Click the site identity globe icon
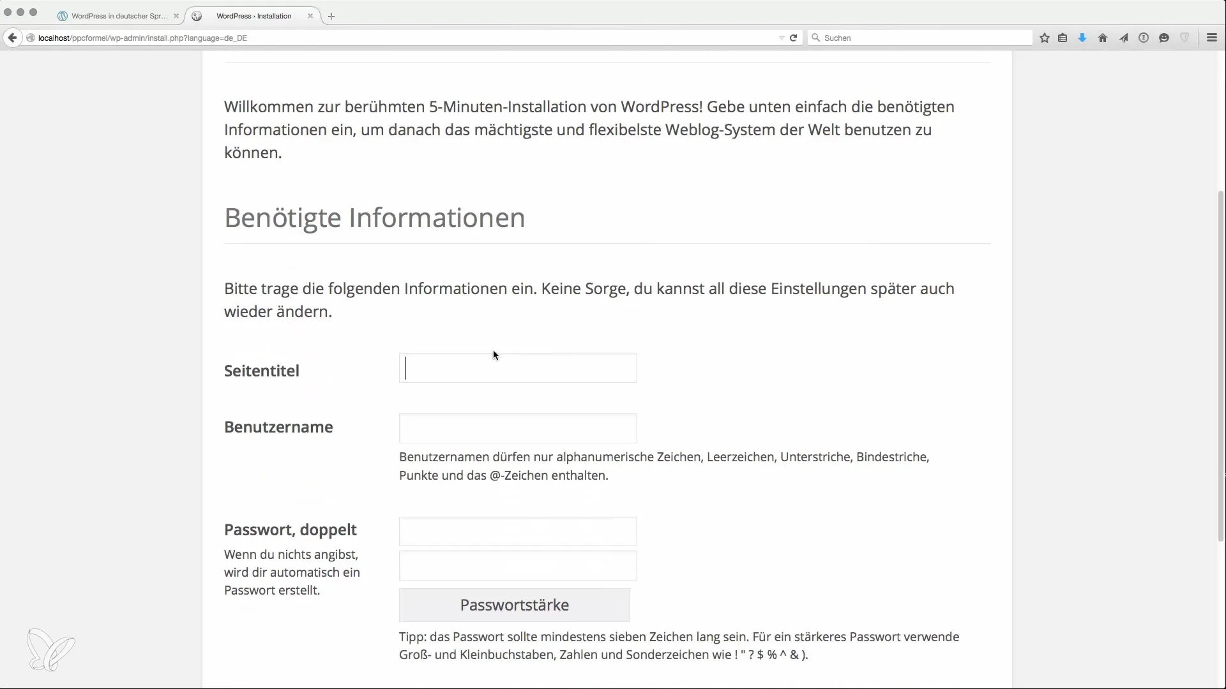 (x=30, y=38)
